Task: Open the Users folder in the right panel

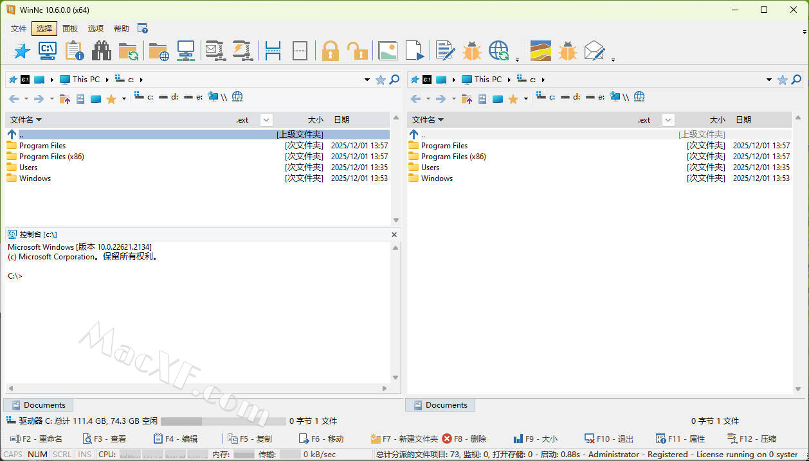Action: [430, 168]
